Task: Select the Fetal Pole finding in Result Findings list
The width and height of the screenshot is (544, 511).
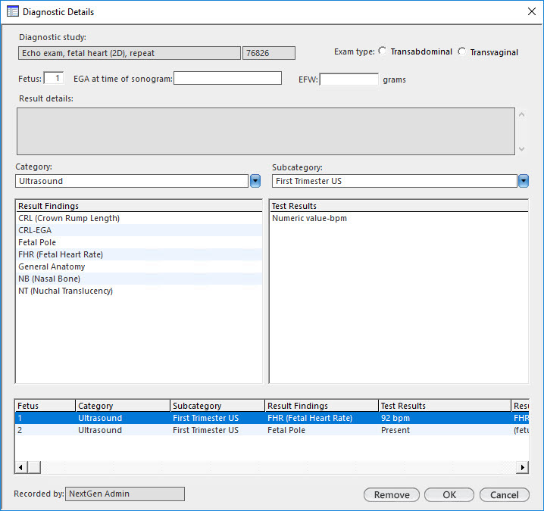Action: (x=140, y=242)
